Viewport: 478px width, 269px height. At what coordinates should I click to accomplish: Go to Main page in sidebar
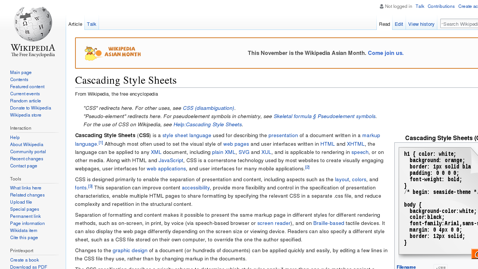tap(21, 72)
